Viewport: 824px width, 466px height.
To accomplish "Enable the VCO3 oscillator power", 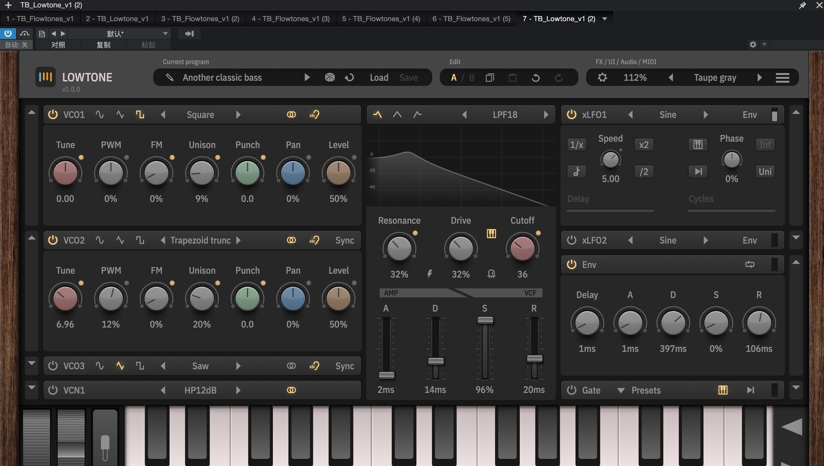I will point(53,366).
